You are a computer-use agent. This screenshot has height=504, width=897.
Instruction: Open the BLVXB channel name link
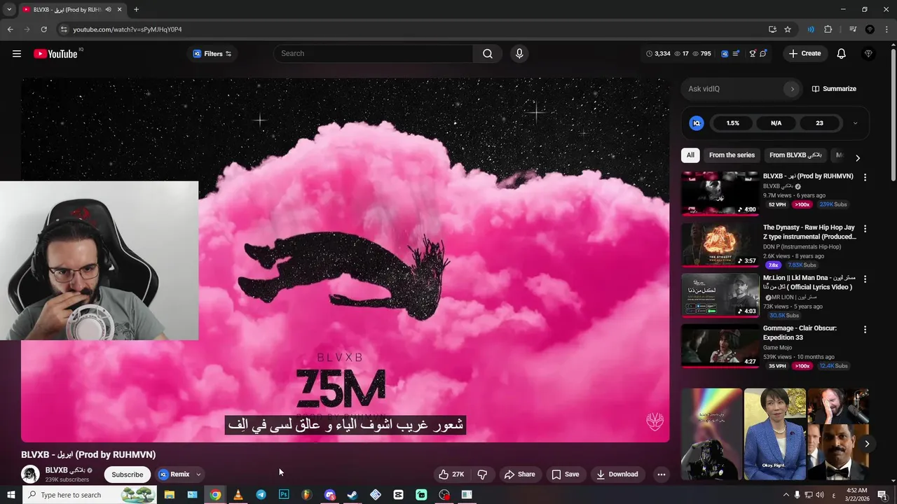click(65, 470)
